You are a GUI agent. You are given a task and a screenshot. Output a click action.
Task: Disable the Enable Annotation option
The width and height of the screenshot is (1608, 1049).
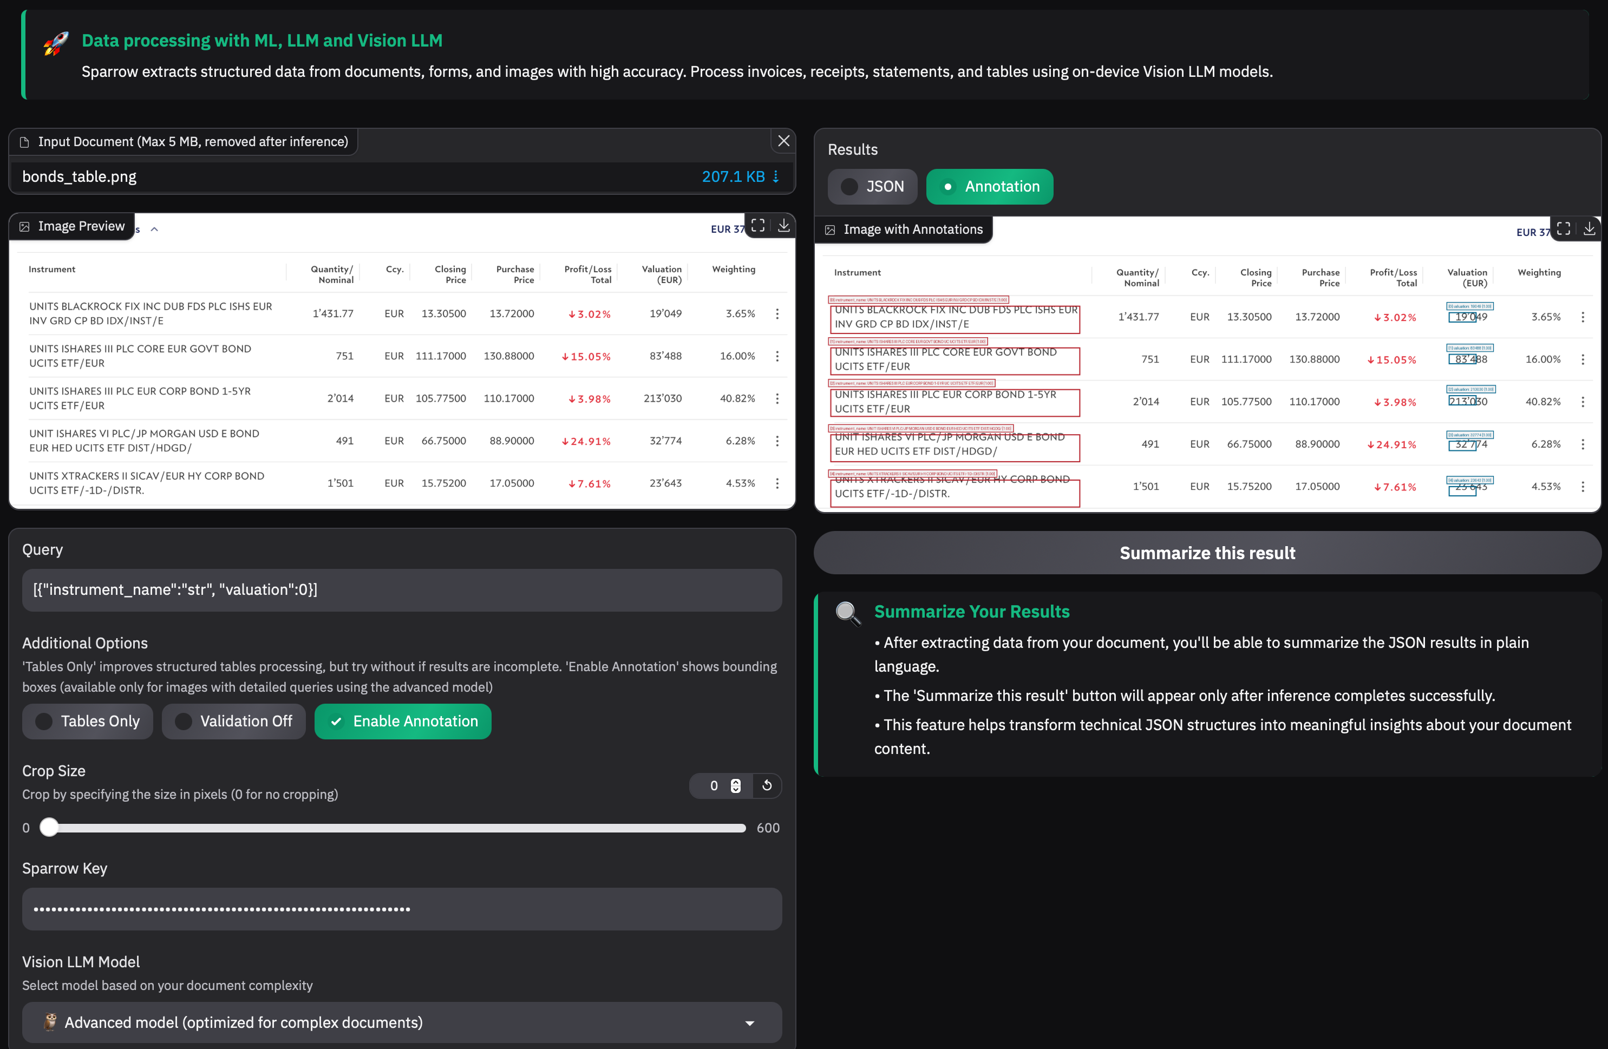coord(403,722)
